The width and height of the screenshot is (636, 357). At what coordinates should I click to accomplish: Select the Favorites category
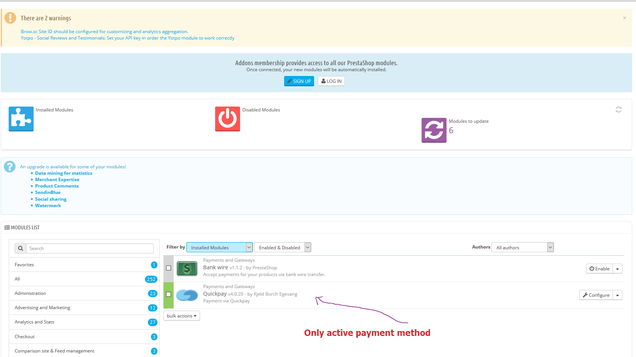pos(84,265)
